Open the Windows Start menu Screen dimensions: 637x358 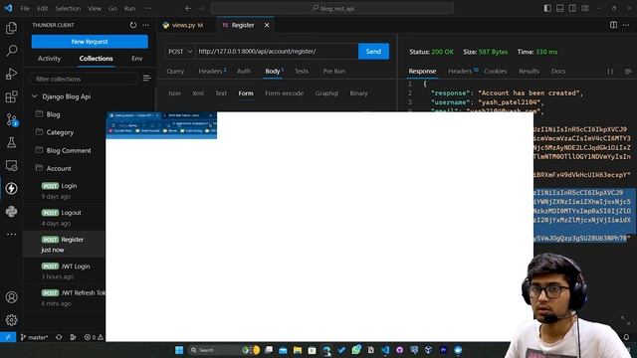[x=179, y=350]
